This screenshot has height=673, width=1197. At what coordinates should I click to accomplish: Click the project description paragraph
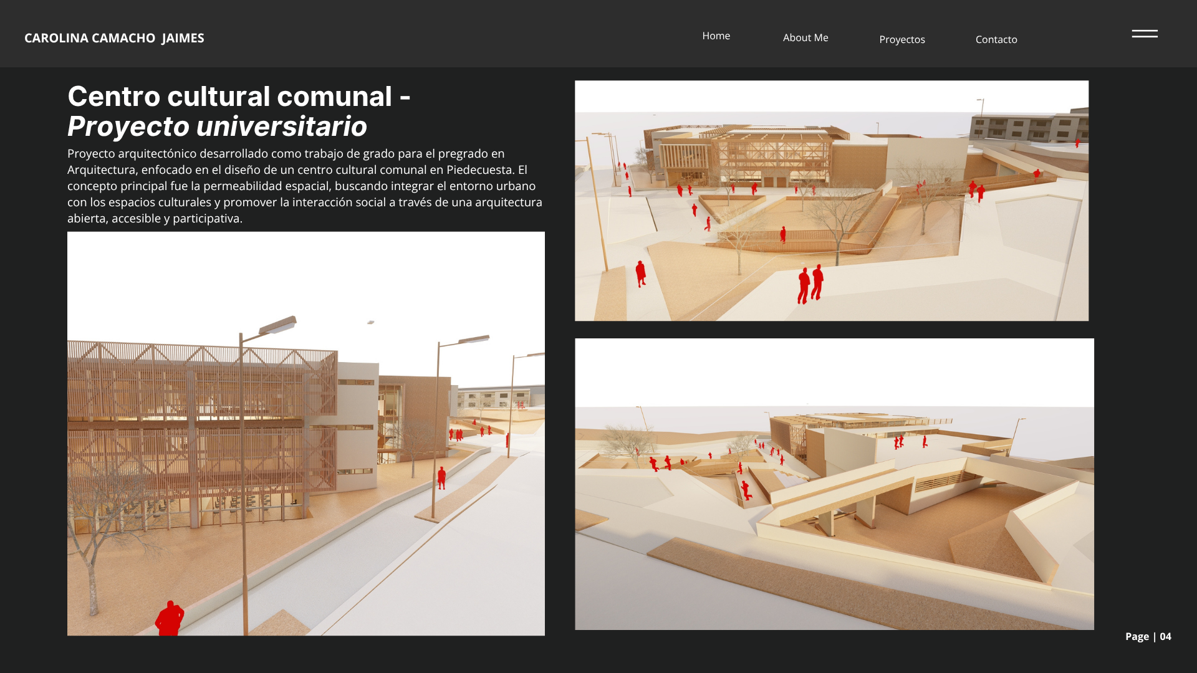304,186
